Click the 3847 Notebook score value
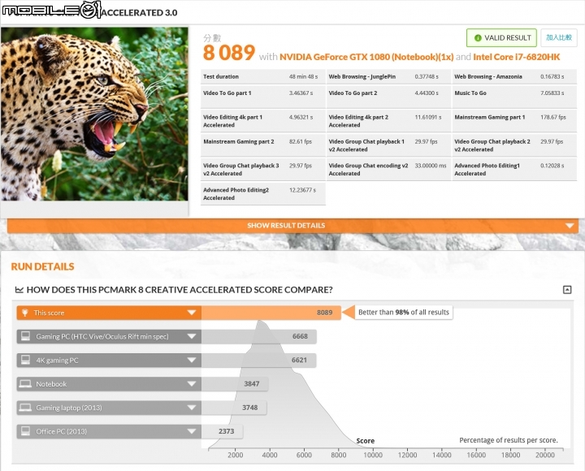 click(251, 384)
